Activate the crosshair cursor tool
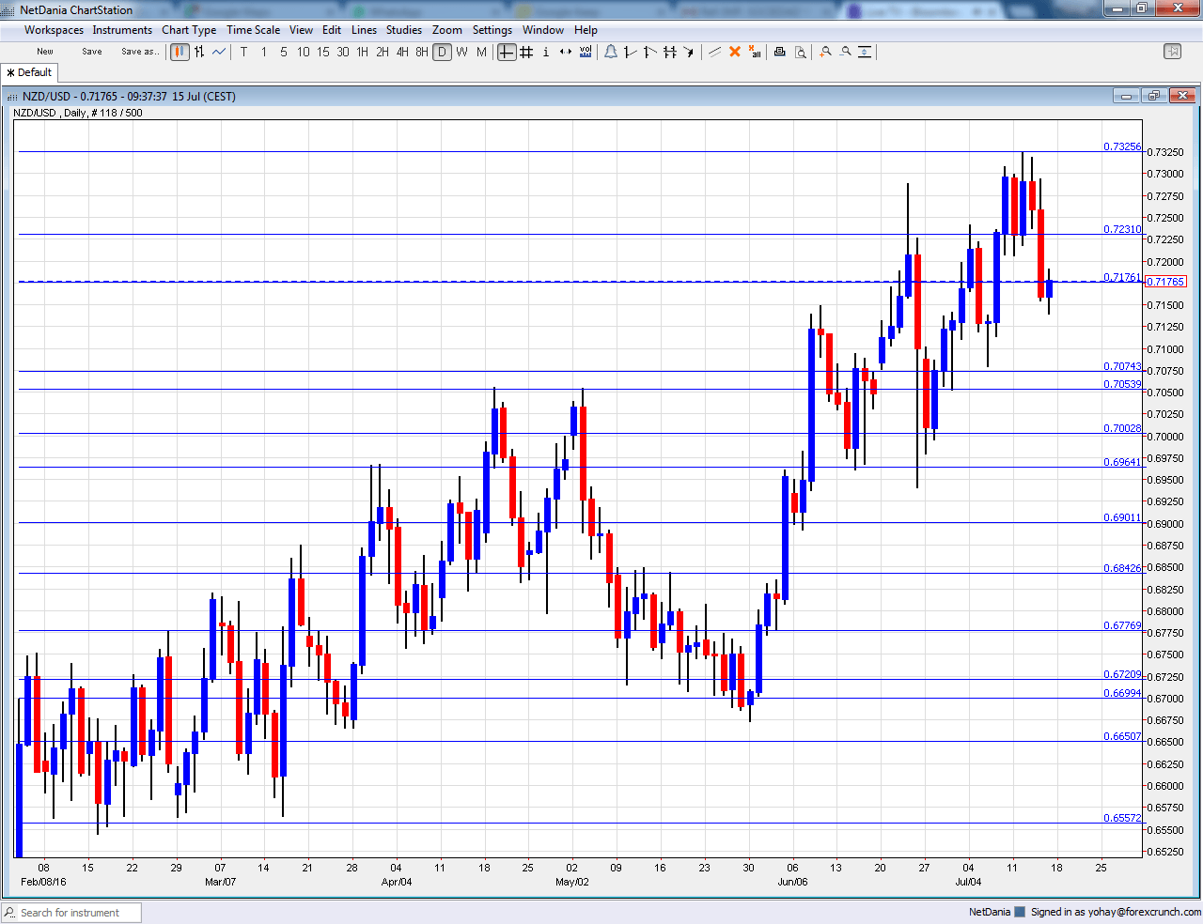The image size is (1203, 924). (506, 53)
